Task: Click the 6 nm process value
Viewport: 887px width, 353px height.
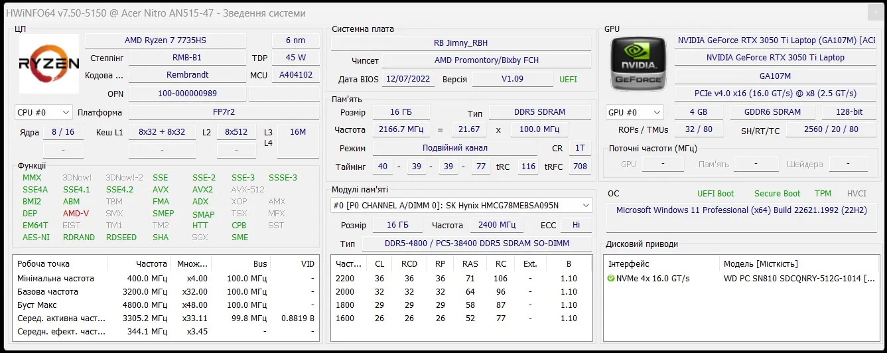Action: tap(296, 40)
